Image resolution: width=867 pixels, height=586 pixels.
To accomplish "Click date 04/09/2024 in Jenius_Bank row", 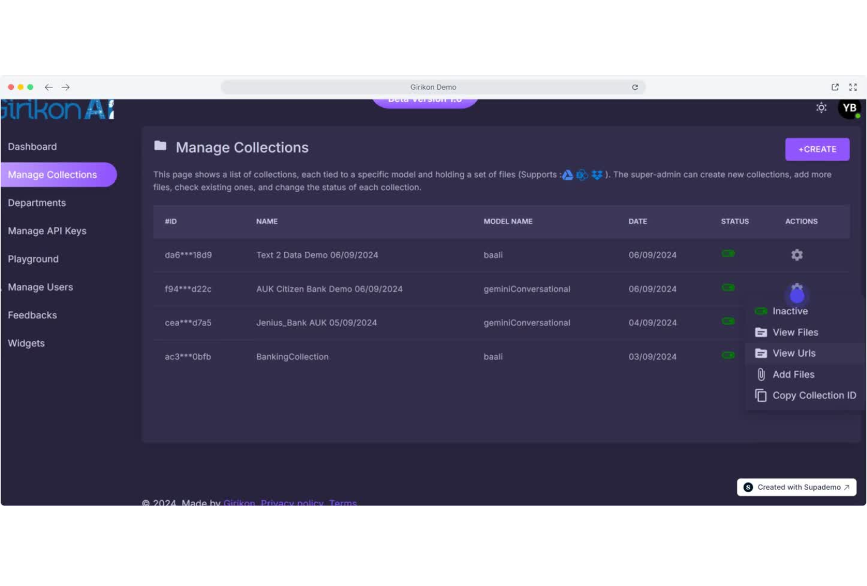I will click(x=653, y=323).
